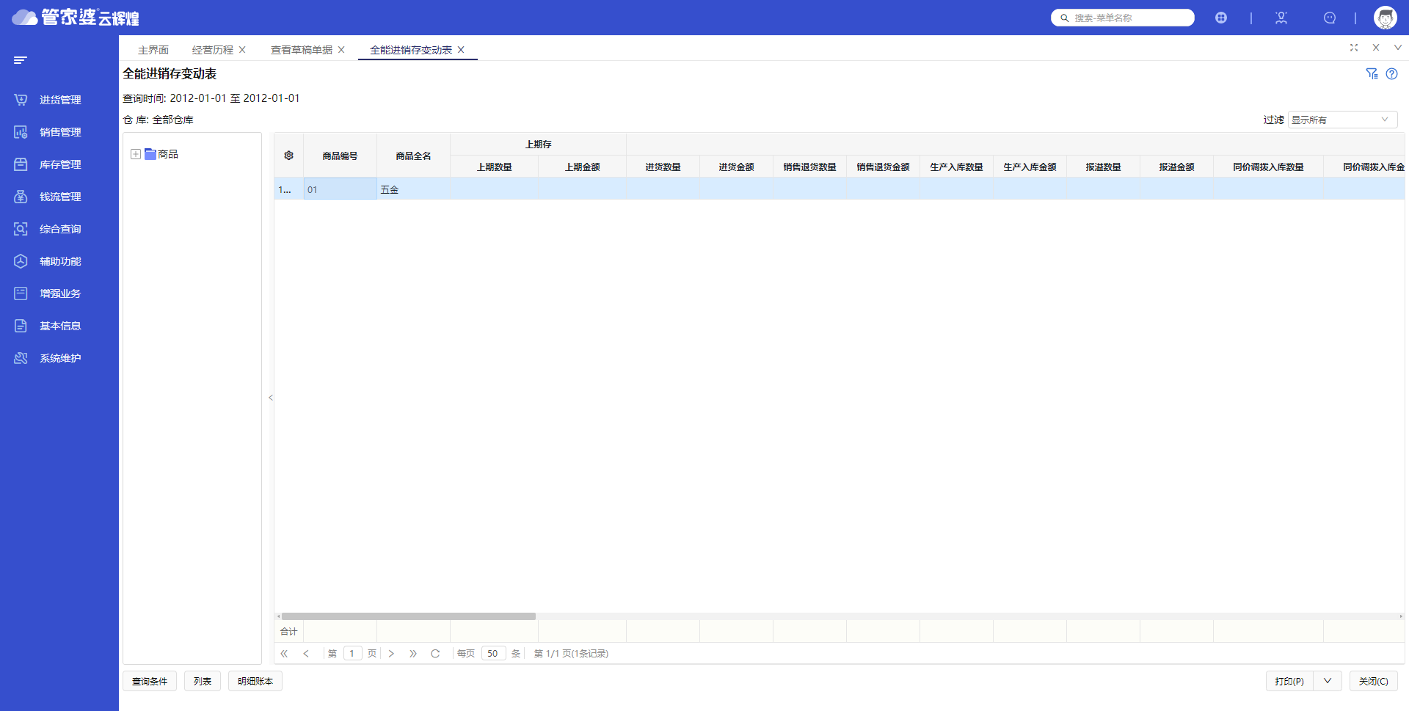The width and height of the screenshot is (1409, 711).
Task: Click the 关闭(C) button
Action: 1374,681
